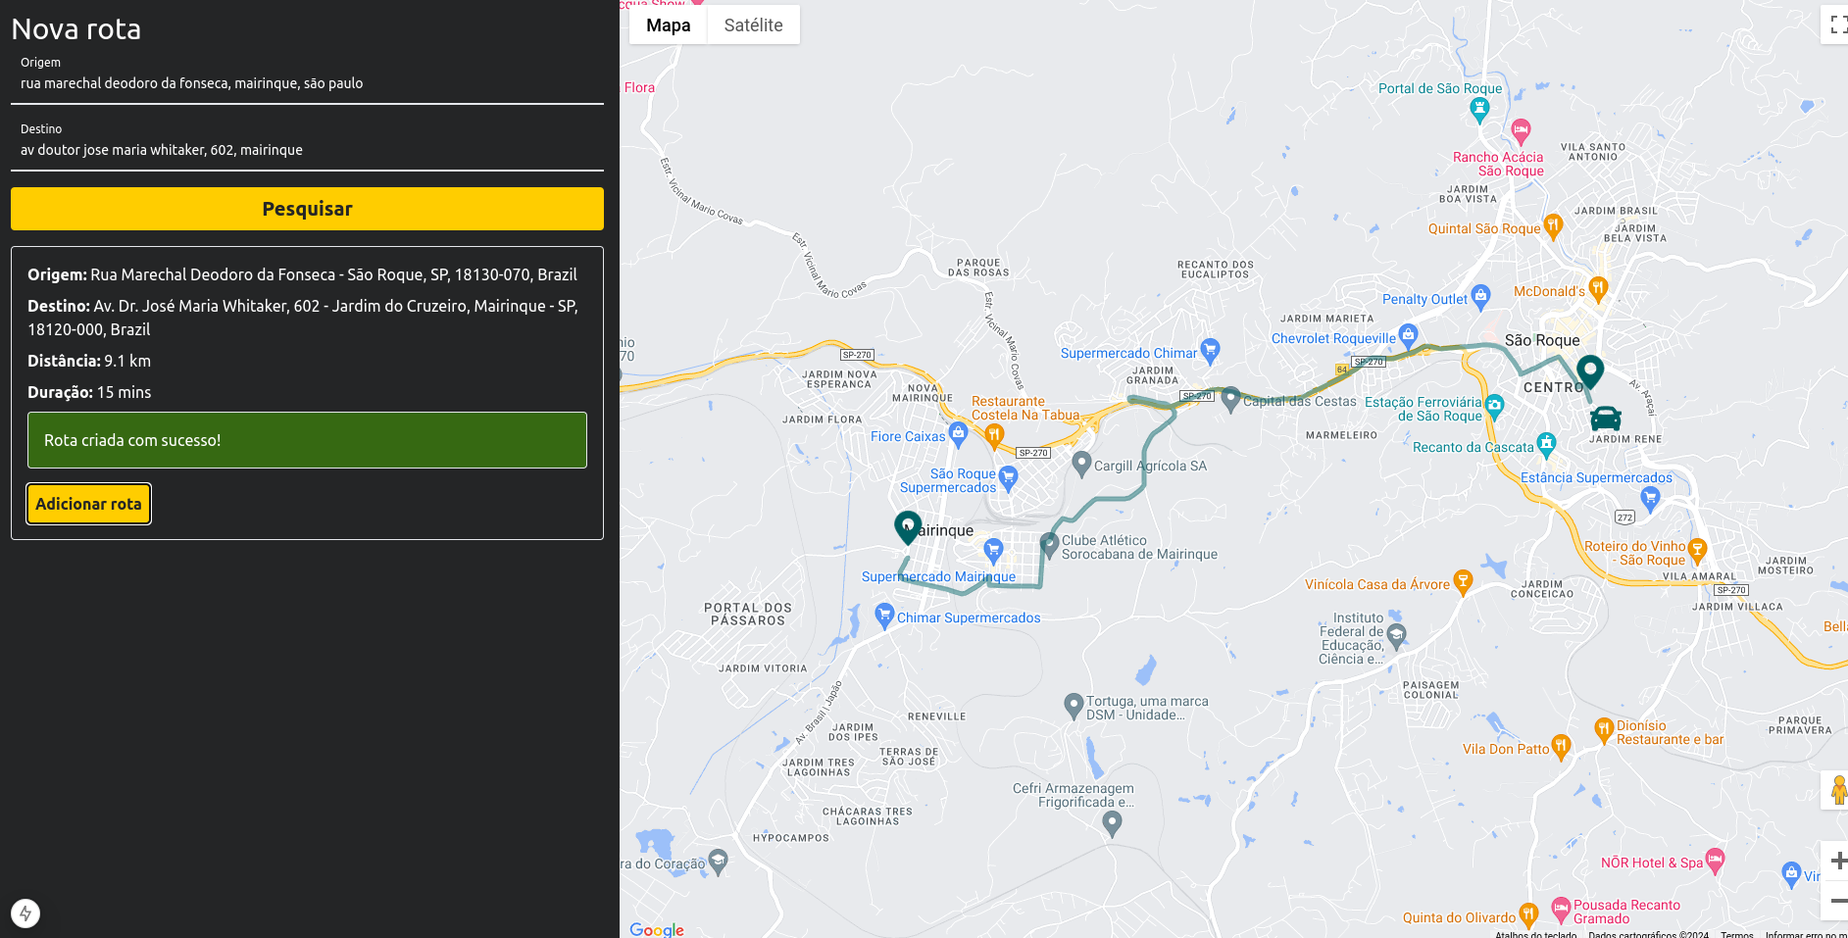Click the destination pin at Mairinque
1848x938 pixels.
pyautogui.click(x=908, y=527)
